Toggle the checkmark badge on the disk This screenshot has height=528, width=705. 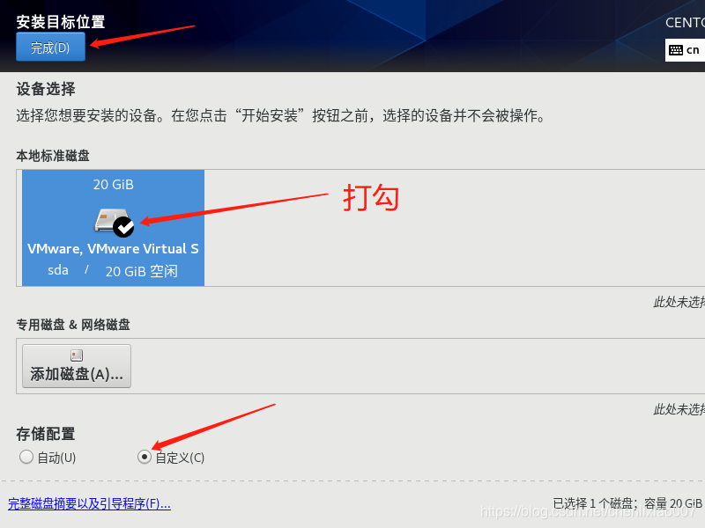[123, 227]
